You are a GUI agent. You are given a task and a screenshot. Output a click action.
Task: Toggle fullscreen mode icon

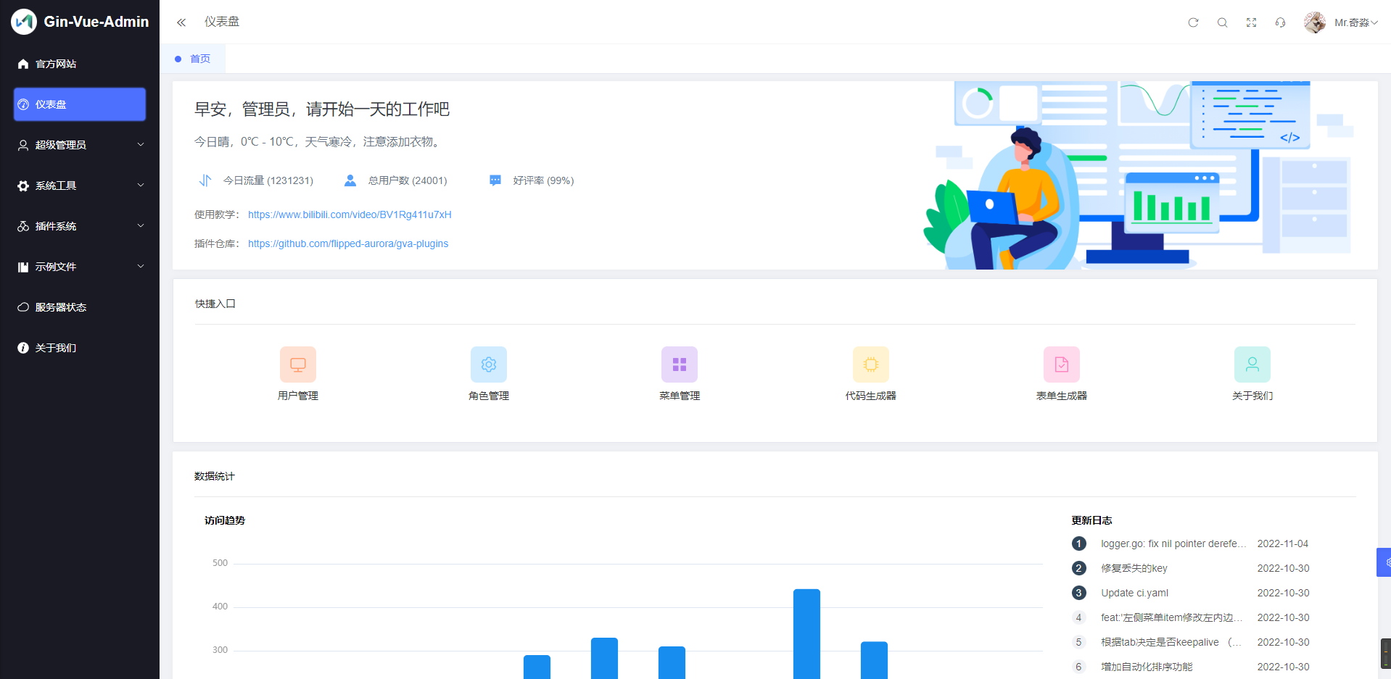(x=1251, y=22)
